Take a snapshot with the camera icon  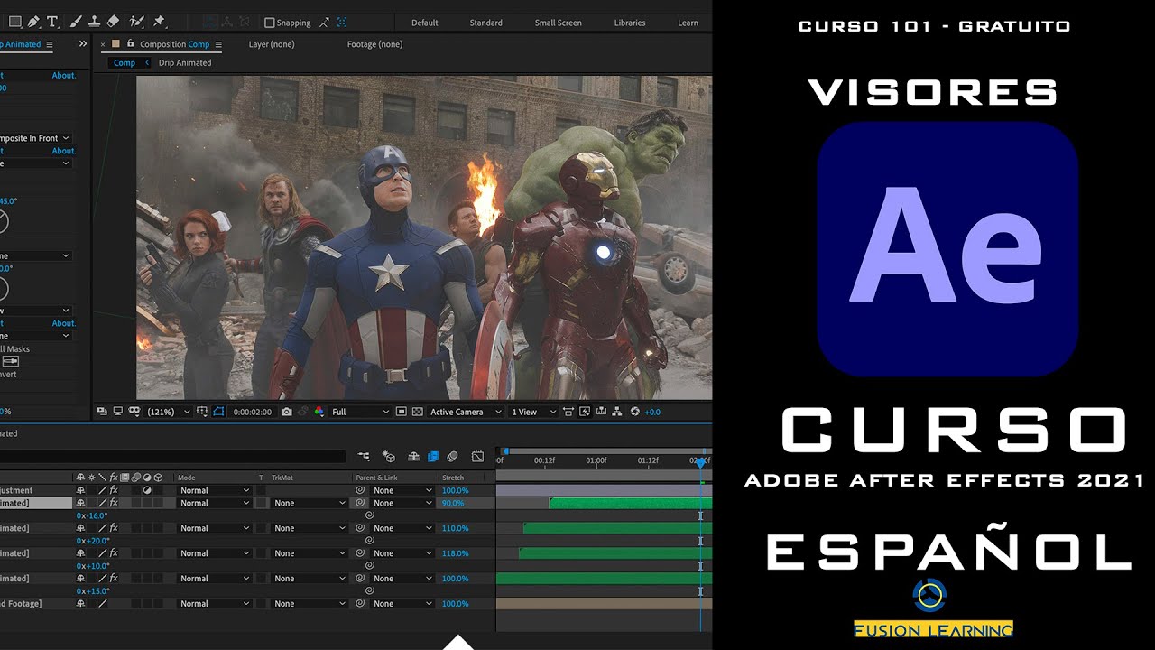click(x=286, y=412)
